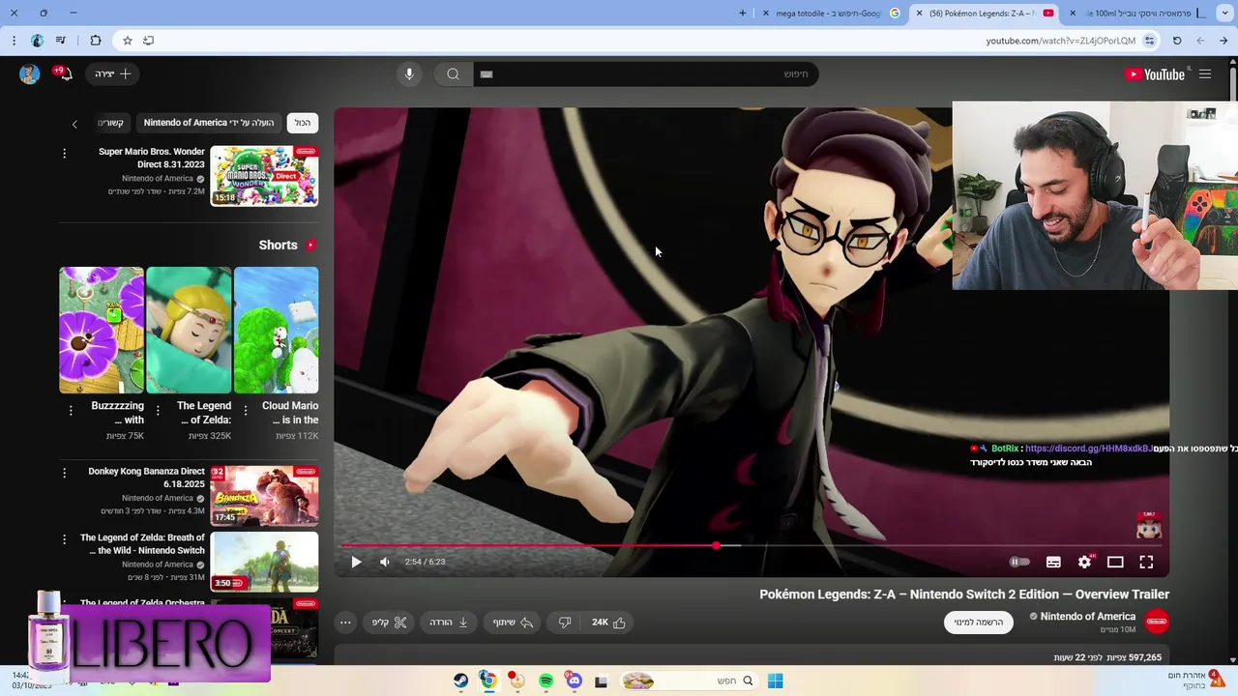
Task: Click the Discord link in BotRix chat message
Action: tap(1089, 449)
